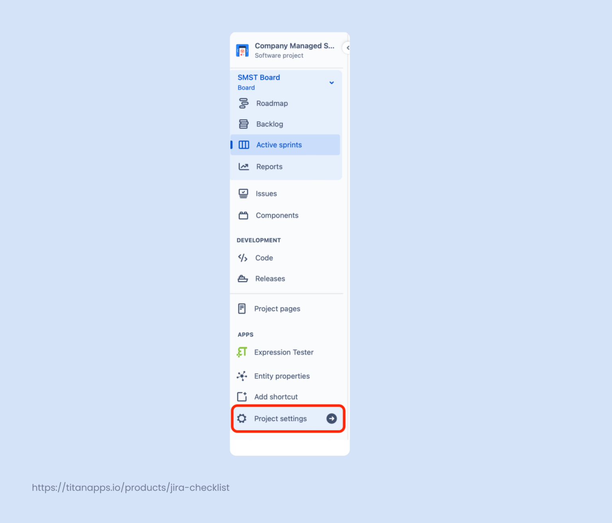Expand Project settings with the arrow button
Image resolution: width=612 pixels, height=523 pixels.
coord(331,418)
